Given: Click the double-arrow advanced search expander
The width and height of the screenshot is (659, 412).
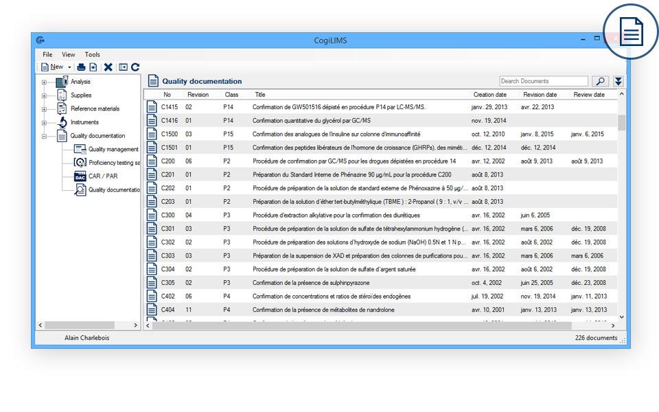Looking at the screenshot, I should [618, 80].
